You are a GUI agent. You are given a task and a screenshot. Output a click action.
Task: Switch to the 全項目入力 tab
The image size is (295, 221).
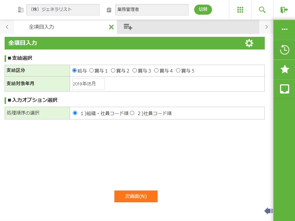(41, 27)
